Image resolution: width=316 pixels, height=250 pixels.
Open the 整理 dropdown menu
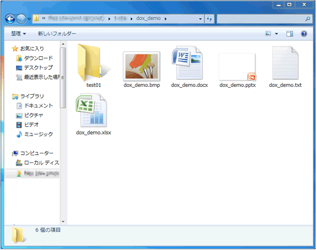19,34
